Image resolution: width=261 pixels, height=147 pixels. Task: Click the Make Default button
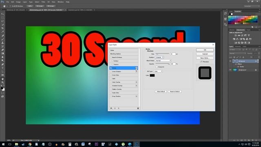tap(161, 91)
